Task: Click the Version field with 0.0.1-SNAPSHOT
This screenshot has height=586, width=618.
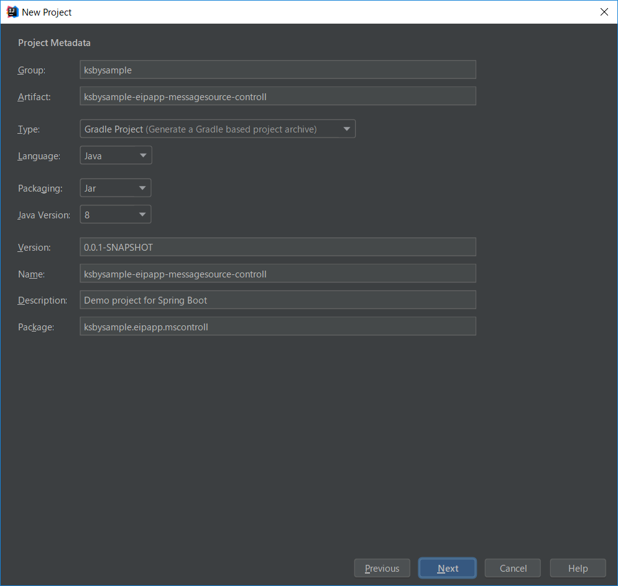Action: click(x=278, y=247)
